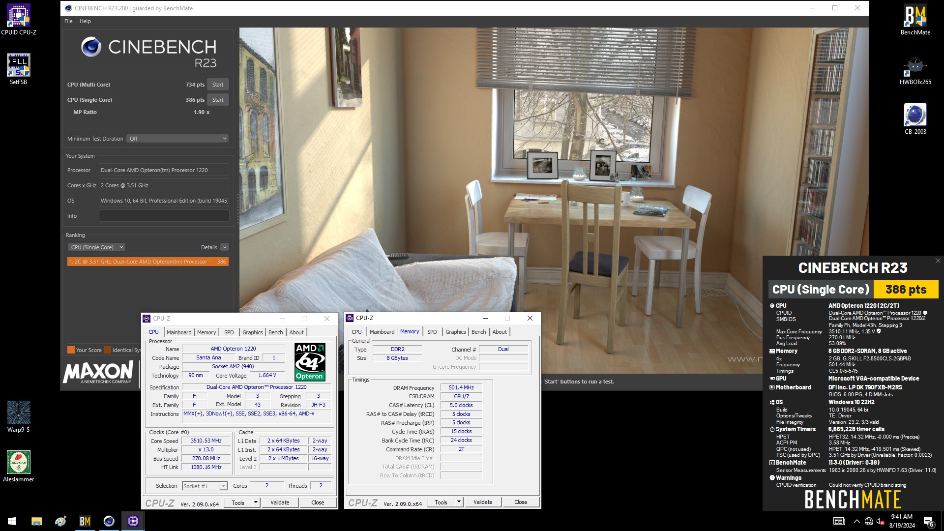Click the Maxon logo in Cinebench
The height and width of the screenshot is (531, 944).
coord(98,372)
